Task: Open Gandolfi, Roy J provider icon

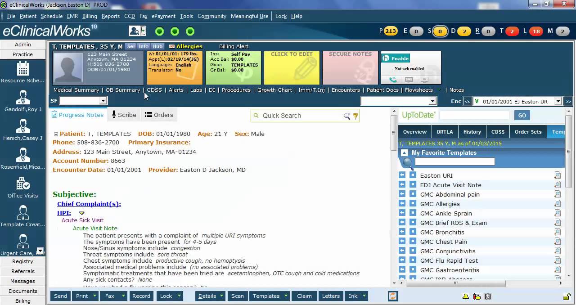Action: 23,97
